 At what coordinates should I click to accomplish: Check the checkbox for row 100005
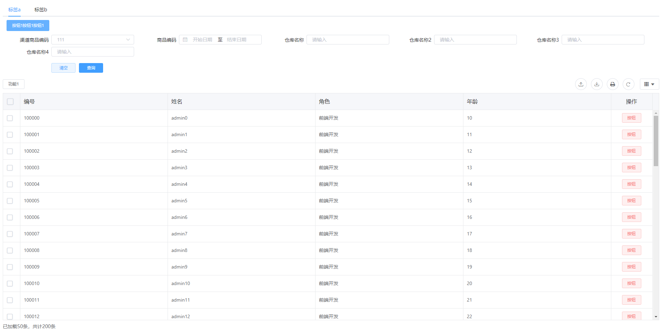coord(10,201)
